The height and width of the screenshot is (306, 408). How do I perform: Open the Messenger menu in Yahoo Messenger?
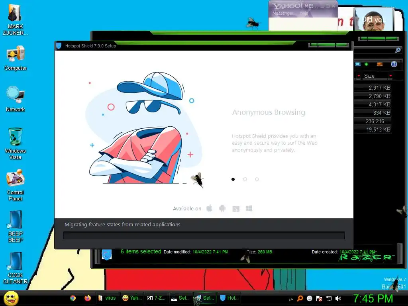(x=283, y=13)
